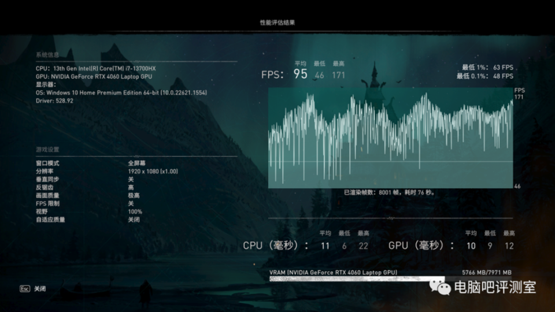Click the 全屏幕 value
555x312 pixels.
coord(136,163)
